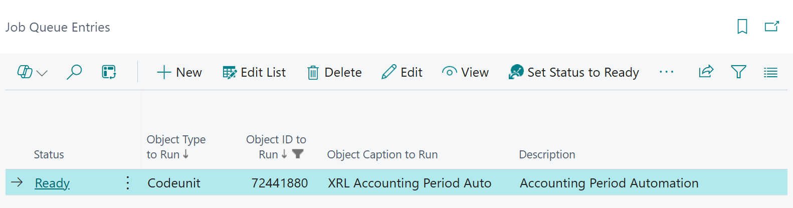Toggle the filter pane funnel icon
This screenshot has width=793, height=208.
(738, 72)
